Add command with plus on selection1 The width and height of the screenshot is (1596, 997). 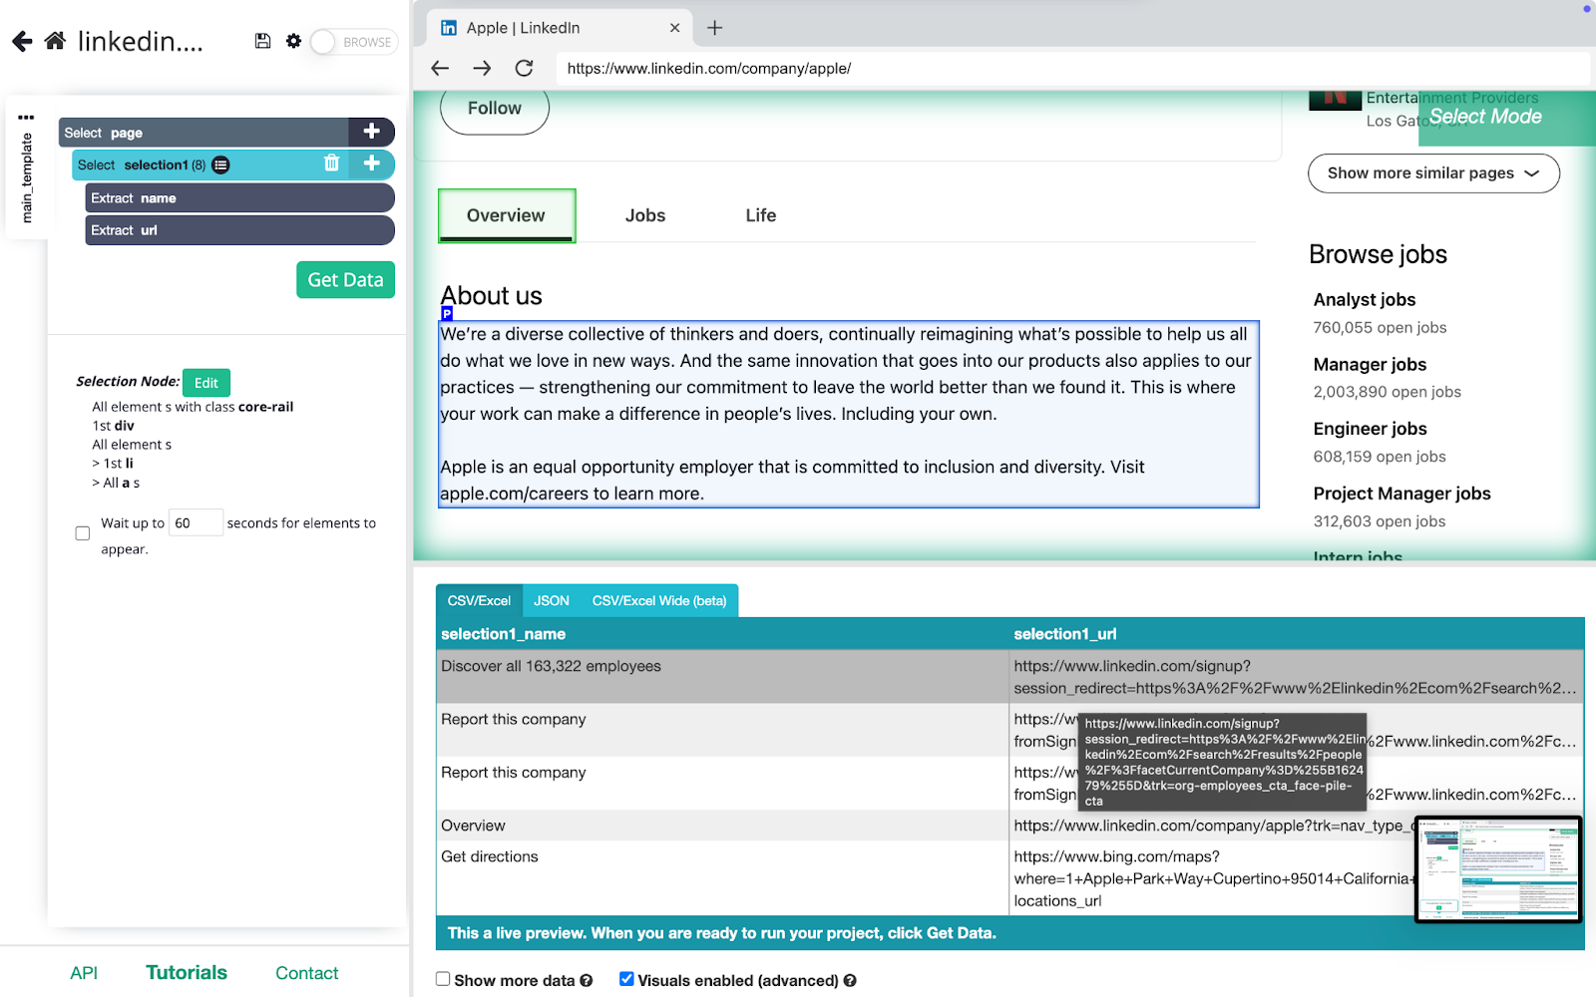[371, 164]
